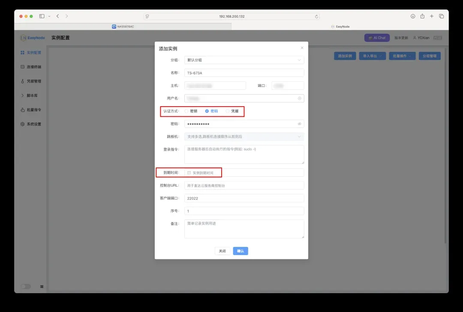Switch to the NAS5878AC browser tab
Viewport: 463px width, 312px height.
[x=123, y=27]
